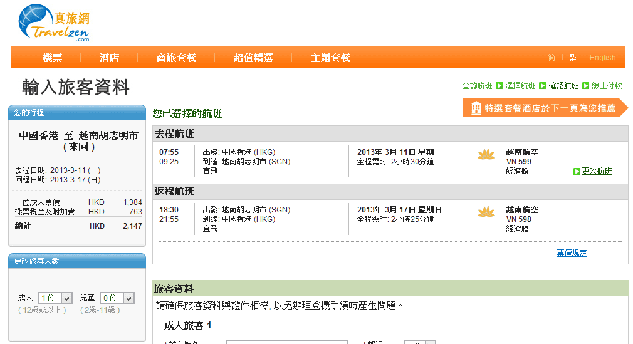Screen dimensions: 633x344
Task: Click the hotel building icon in orange banner
Action: [476, 108]
